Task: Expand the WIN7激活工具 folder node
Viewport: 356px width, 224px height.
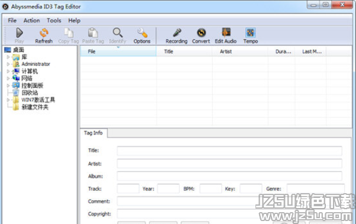Action: (8, 100)
